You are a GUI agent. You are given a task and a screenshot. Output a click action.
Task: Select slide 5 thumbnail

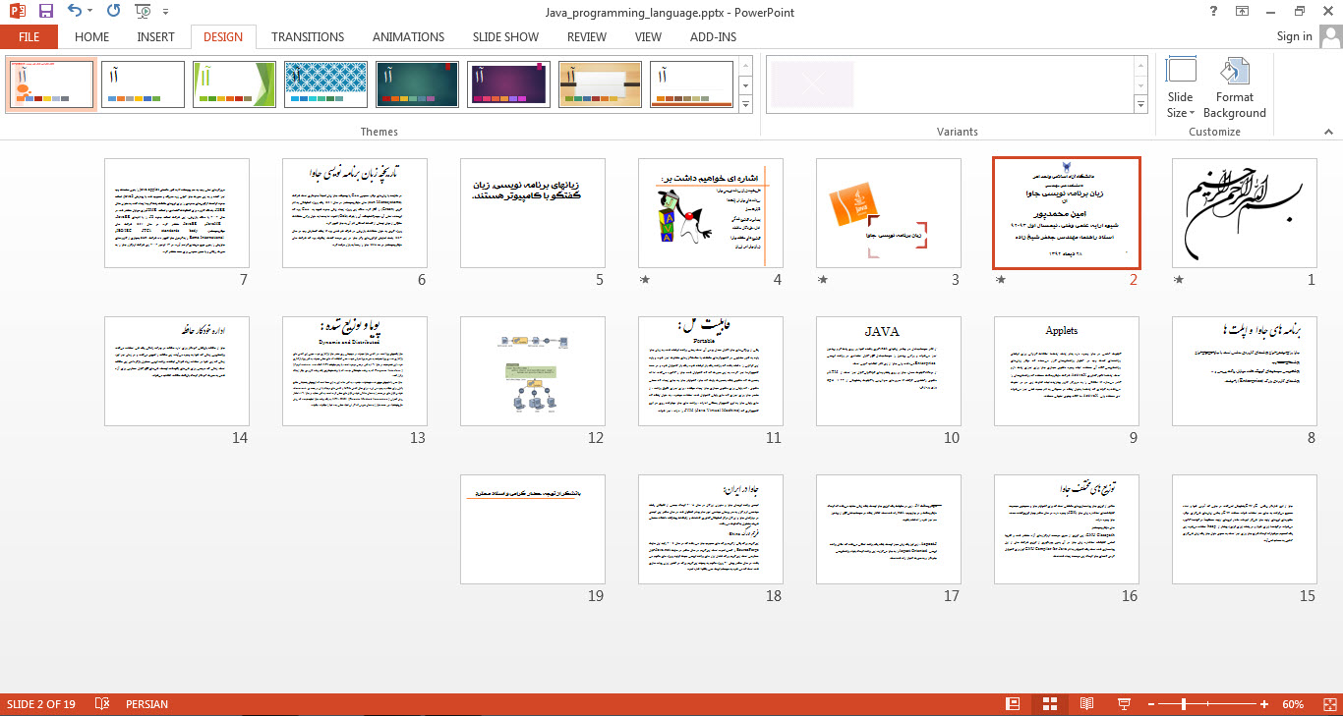click(x=533, y=213)
